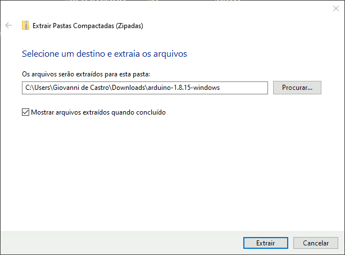Abort with the Cancelar button
The width and height of the screenshot is (345, 255).
click(x=316, y=243)
